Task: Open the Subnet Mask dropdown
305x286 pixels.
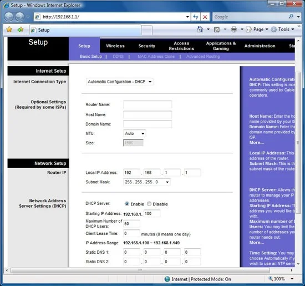Action: [146, 182]
